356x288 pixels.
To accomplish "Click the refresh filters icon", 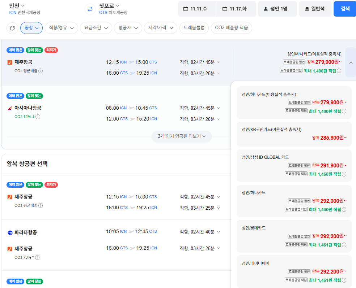I will tap(12, 28).
